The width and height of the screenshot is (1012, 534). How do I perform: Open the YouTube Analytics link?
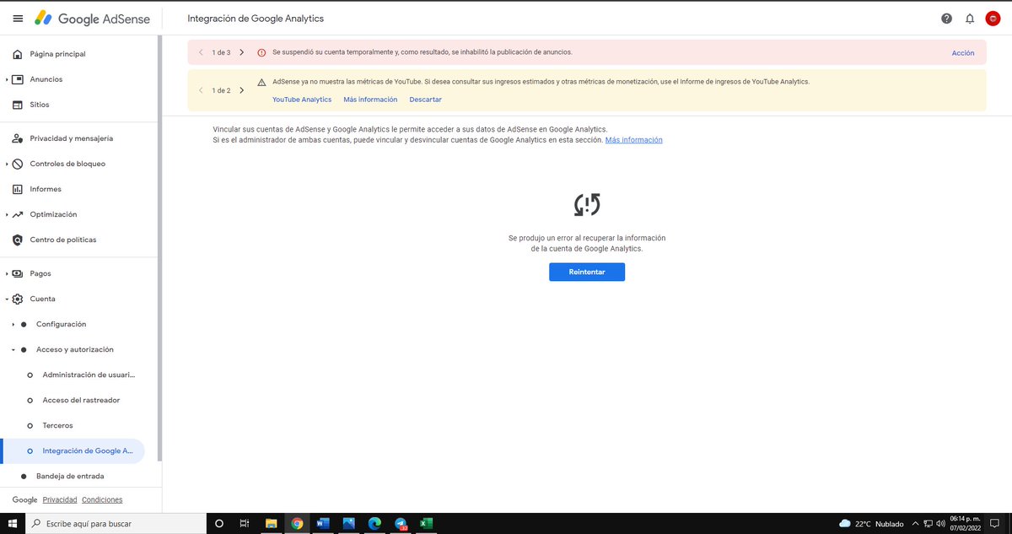click(302, 100)
